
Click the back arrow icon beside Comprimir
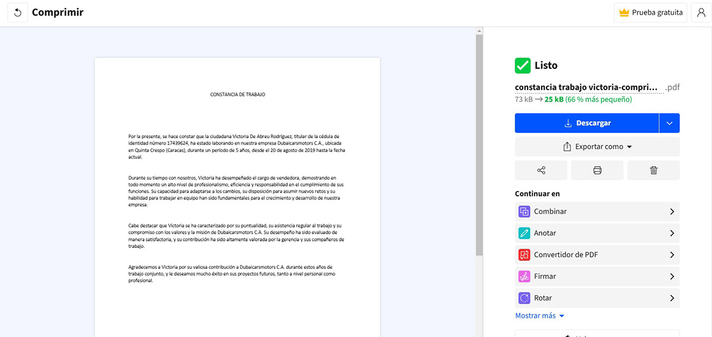pos(17,12)
